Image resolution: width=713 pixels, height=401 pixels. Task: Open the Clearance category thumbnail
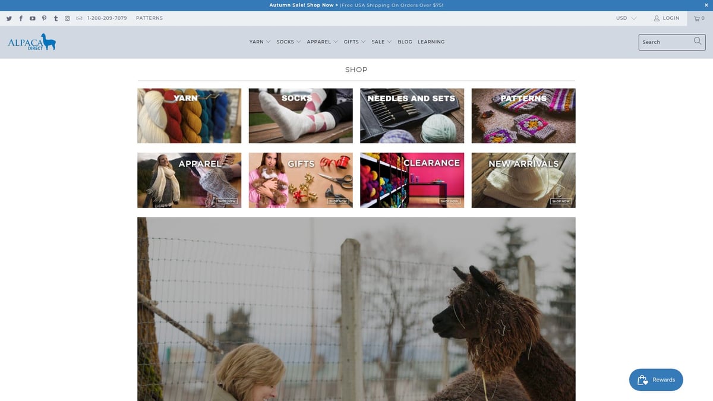tap(412, 180)
